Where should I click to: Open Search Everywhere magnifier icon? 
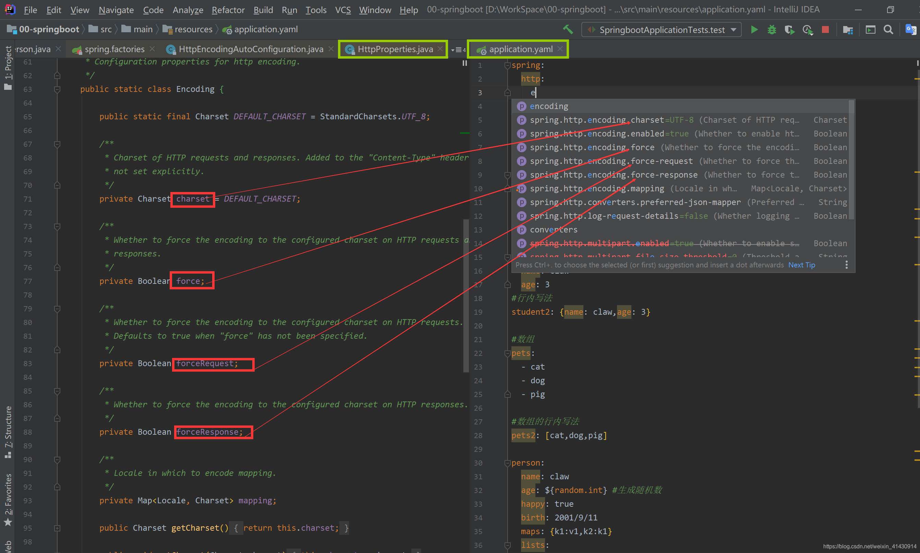pos(888,29)
